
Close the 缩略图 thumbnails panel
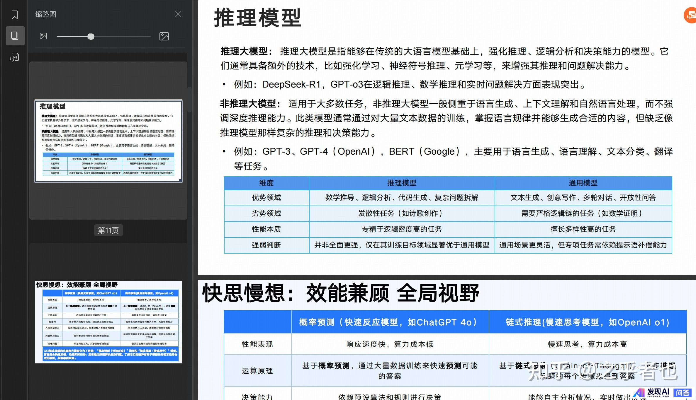[x=178, y=14]
